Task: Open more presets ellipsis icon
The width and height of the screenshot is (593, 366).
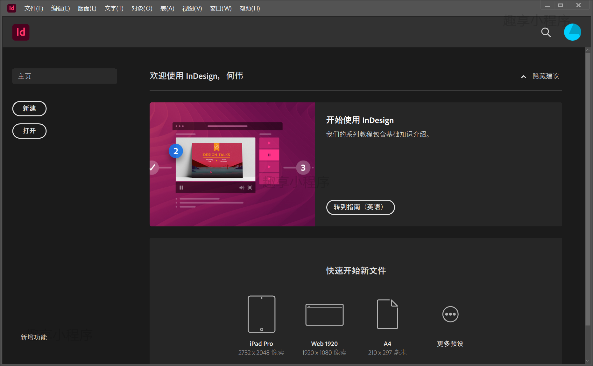Action: click(x=450, y=314)
